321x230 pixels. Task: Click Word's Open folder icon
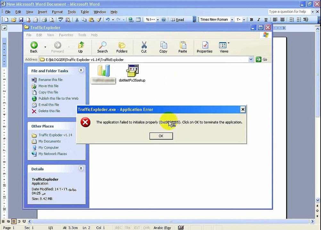(x=14, y=19)
